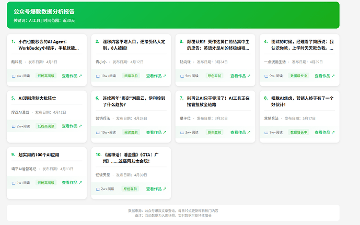Click title 《黑神话：潘金莲》《GTA：广州》
The height and width of the screenshot is (225, 360).
pyautogui.click(x=131, y=158)
